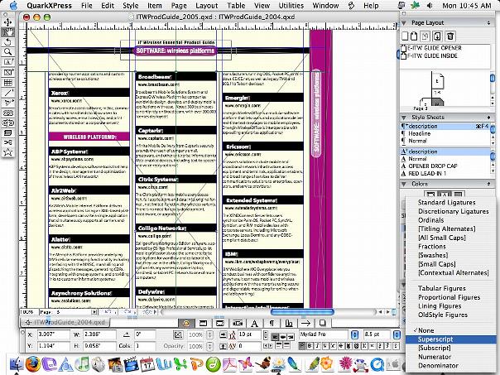Click the Colors palette frame color button

[430, 195]
